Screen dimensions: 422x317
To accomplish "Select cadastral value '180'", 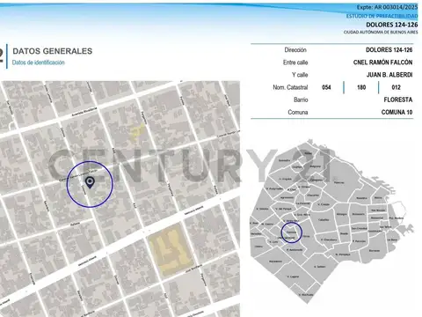I will tap(361, 87).
